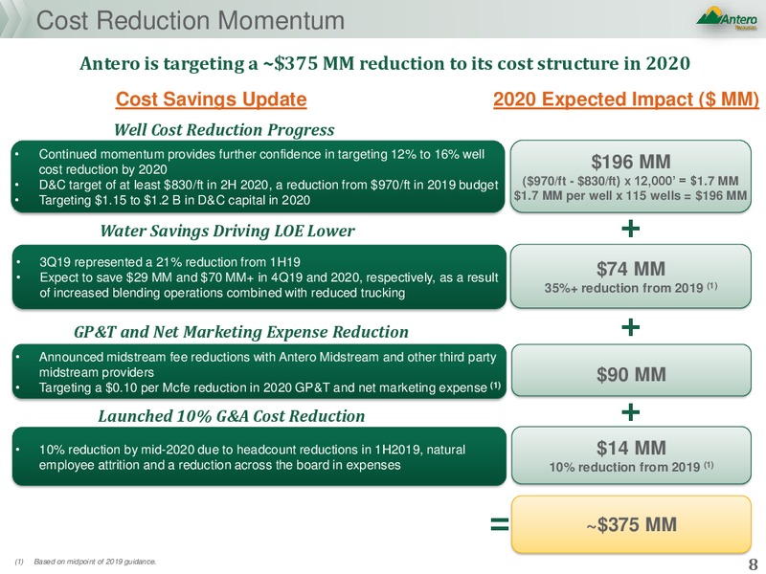The height and width of the screenshot is (574, 766).
Task: Click the '3Q19 represented a 21% reduction' bullet
Action: click(x=169, y=262)
